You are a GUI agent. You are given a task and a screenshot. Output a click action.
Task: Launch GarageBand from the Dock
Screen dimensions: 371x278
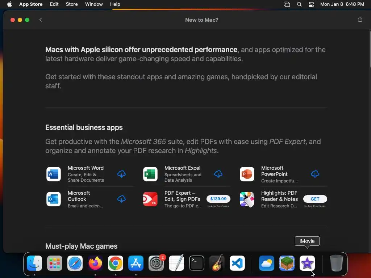tap(217, 263)
